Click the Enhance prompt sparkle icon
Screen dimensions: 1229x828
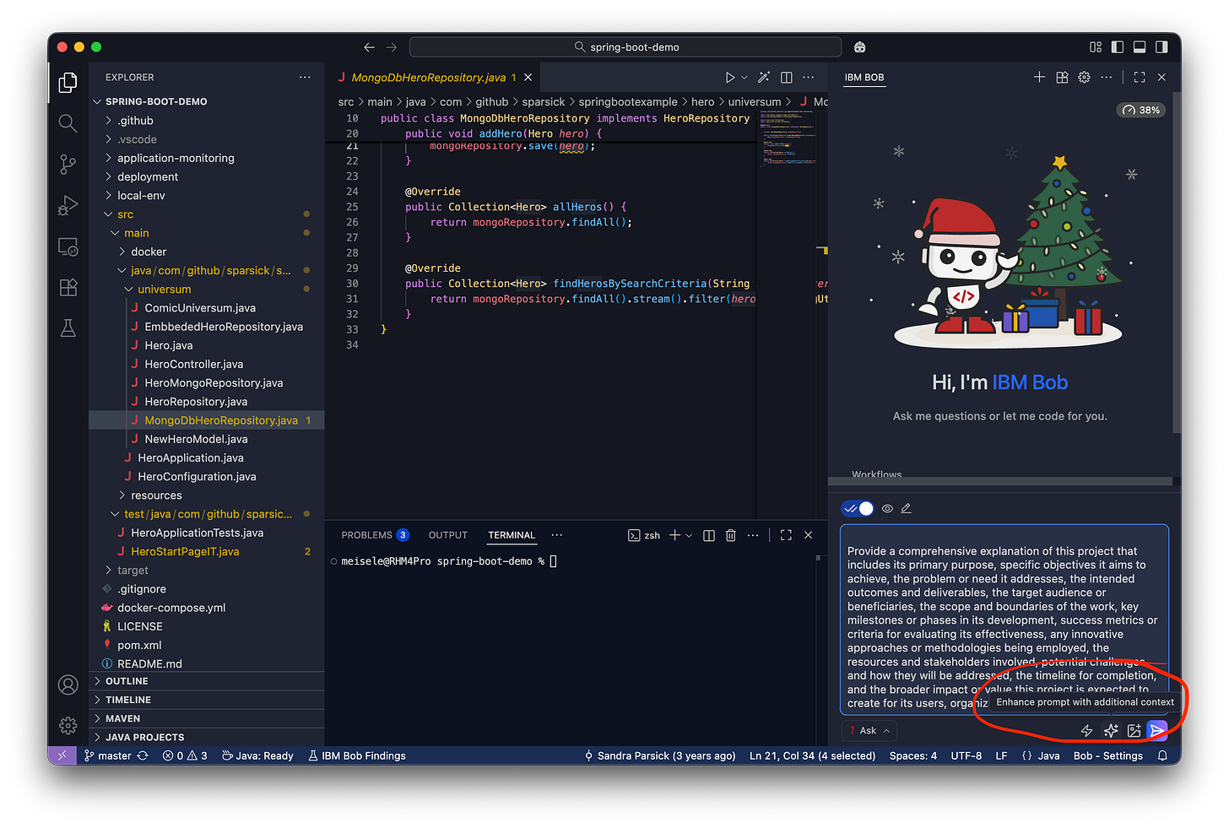(1110, 731)
